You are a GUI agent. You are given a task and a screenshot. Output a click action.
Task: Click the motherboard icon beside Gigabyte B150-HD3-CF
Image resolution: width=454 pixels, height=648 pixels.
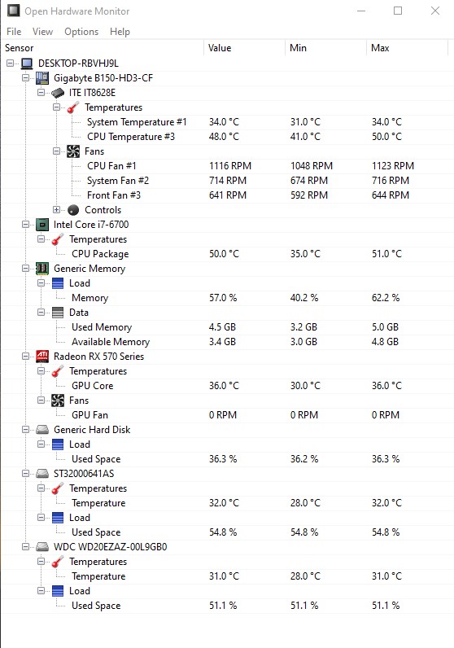tap(42, 78)
